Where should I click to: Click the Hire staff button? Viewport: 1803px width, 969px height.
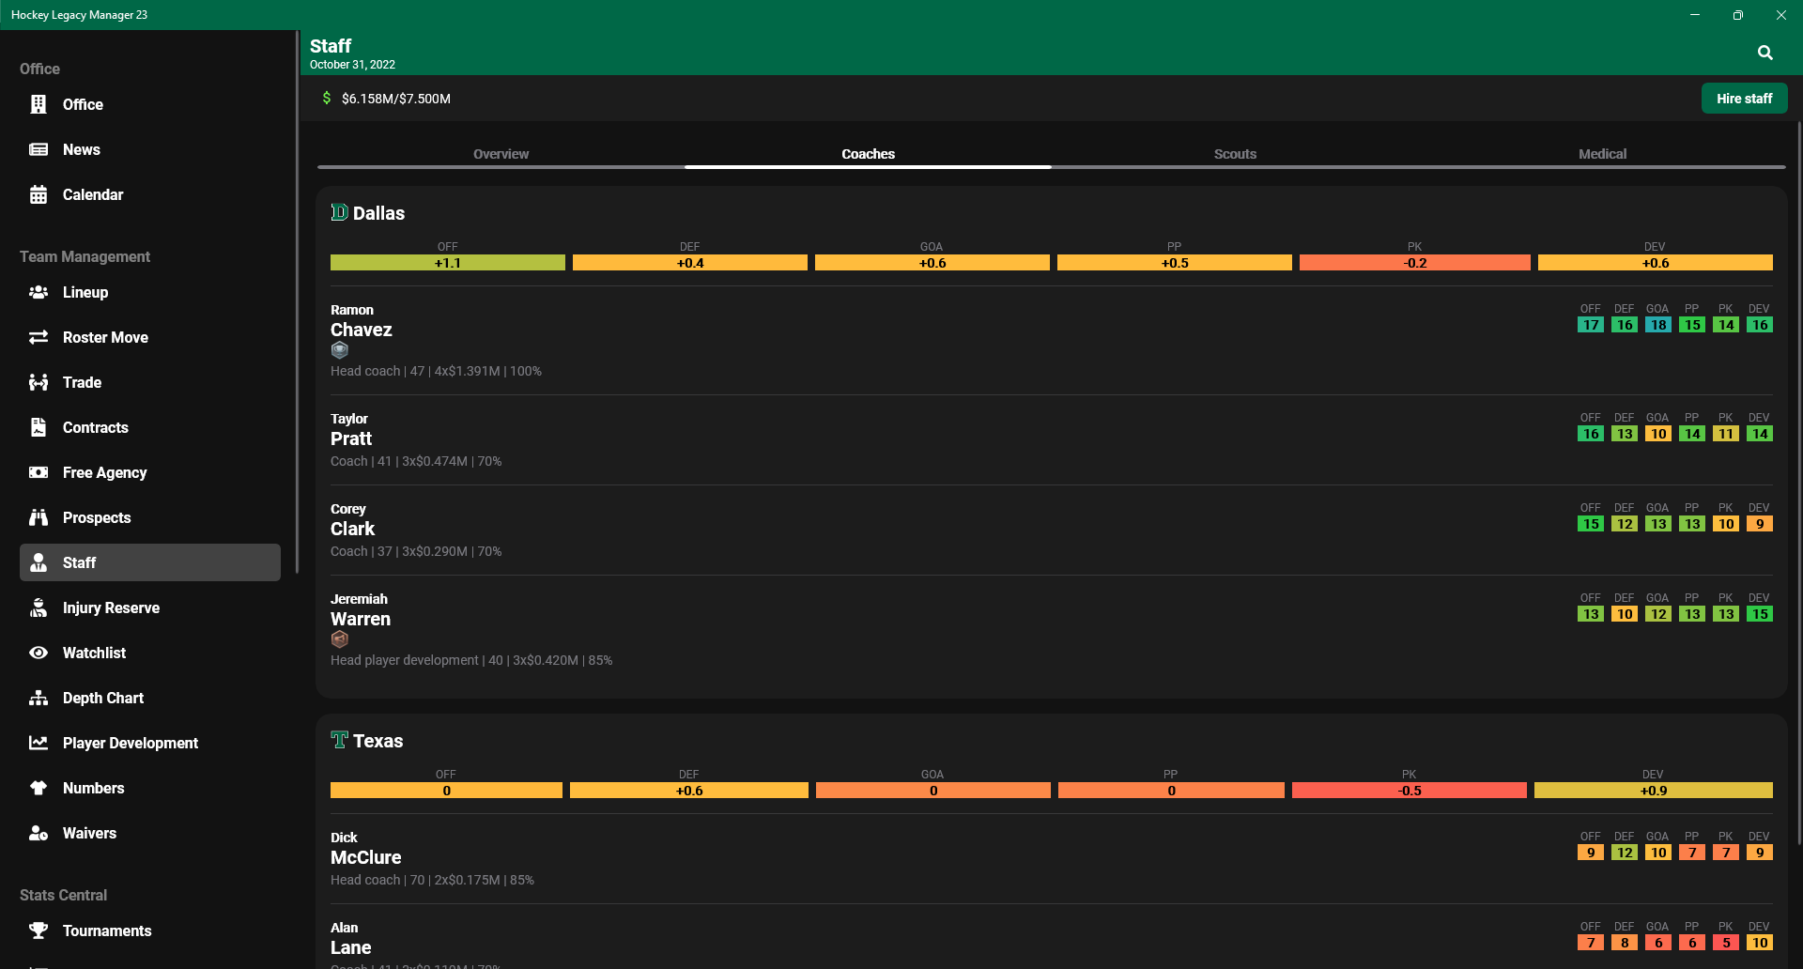(x=1744, y=99)
